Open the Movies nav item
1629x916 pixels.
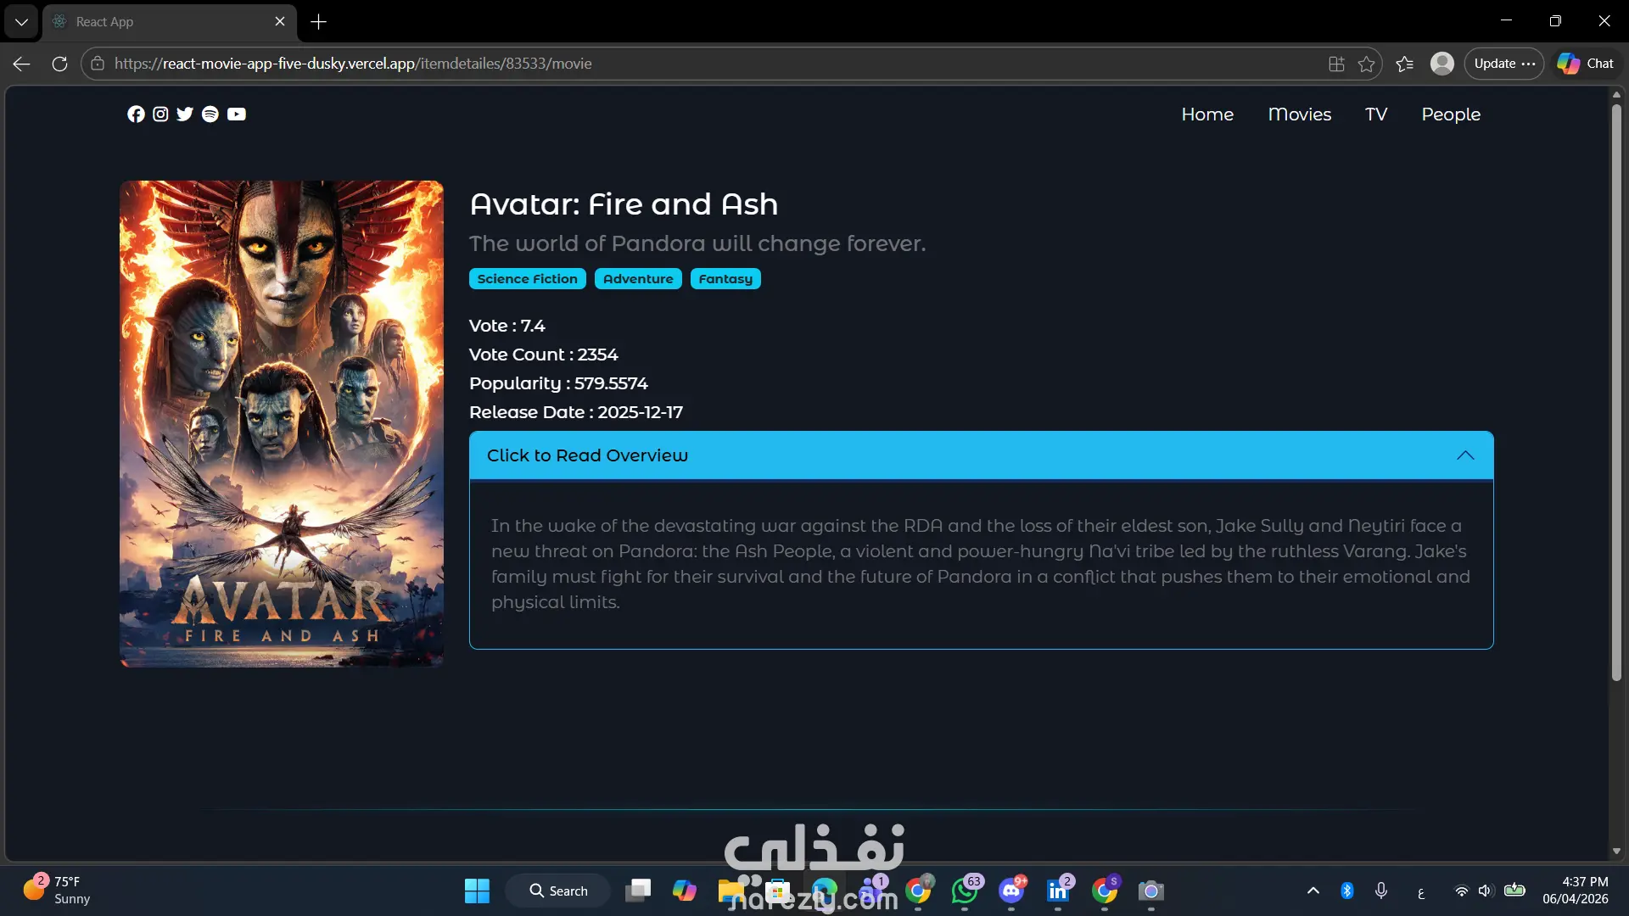[x=1299, y=114]
